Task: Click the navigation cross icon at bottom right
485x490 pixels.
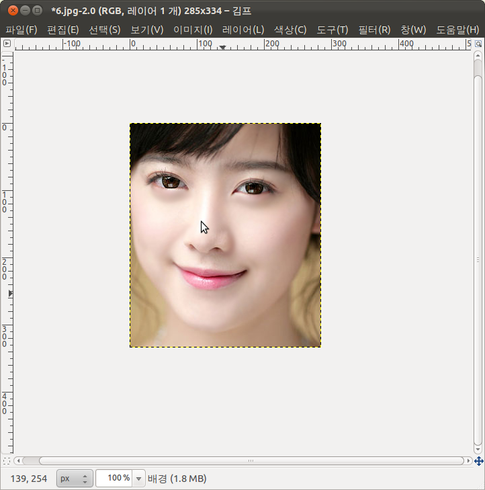Action: tap(479, 461)
